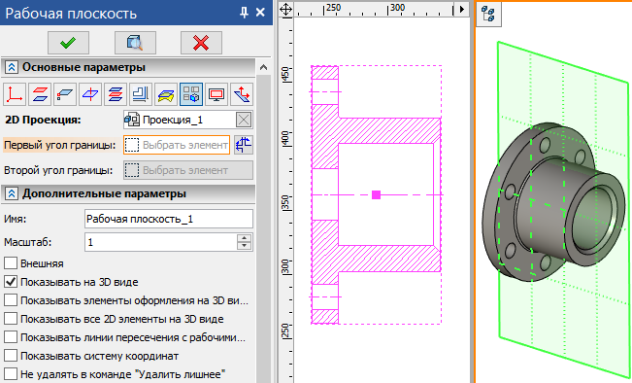Enable Не удалять в команде checkbox
This screenshot has width=632, height=383.
pos(11,374)
